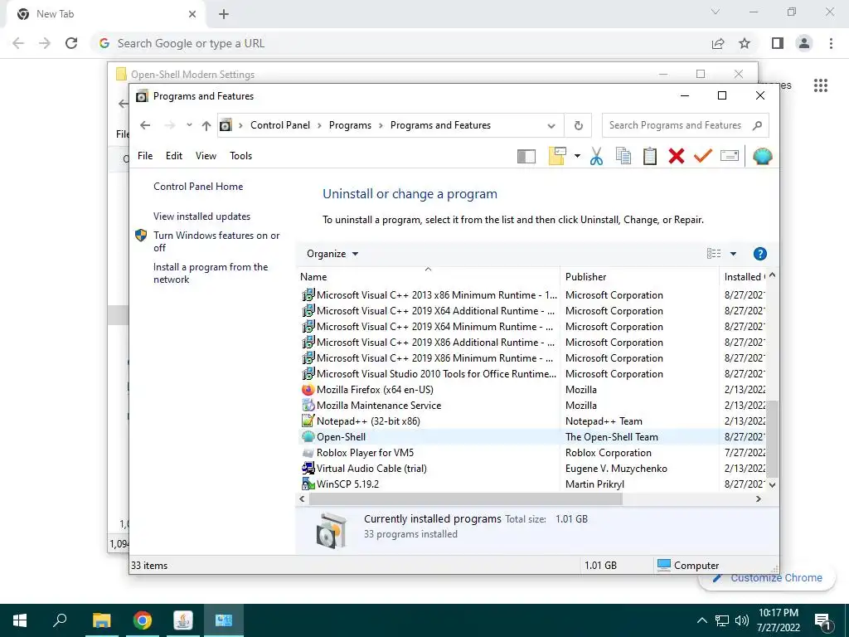849x637 pixels.
Task: Open Chrome three-dot menu
Action: point(831,43)
